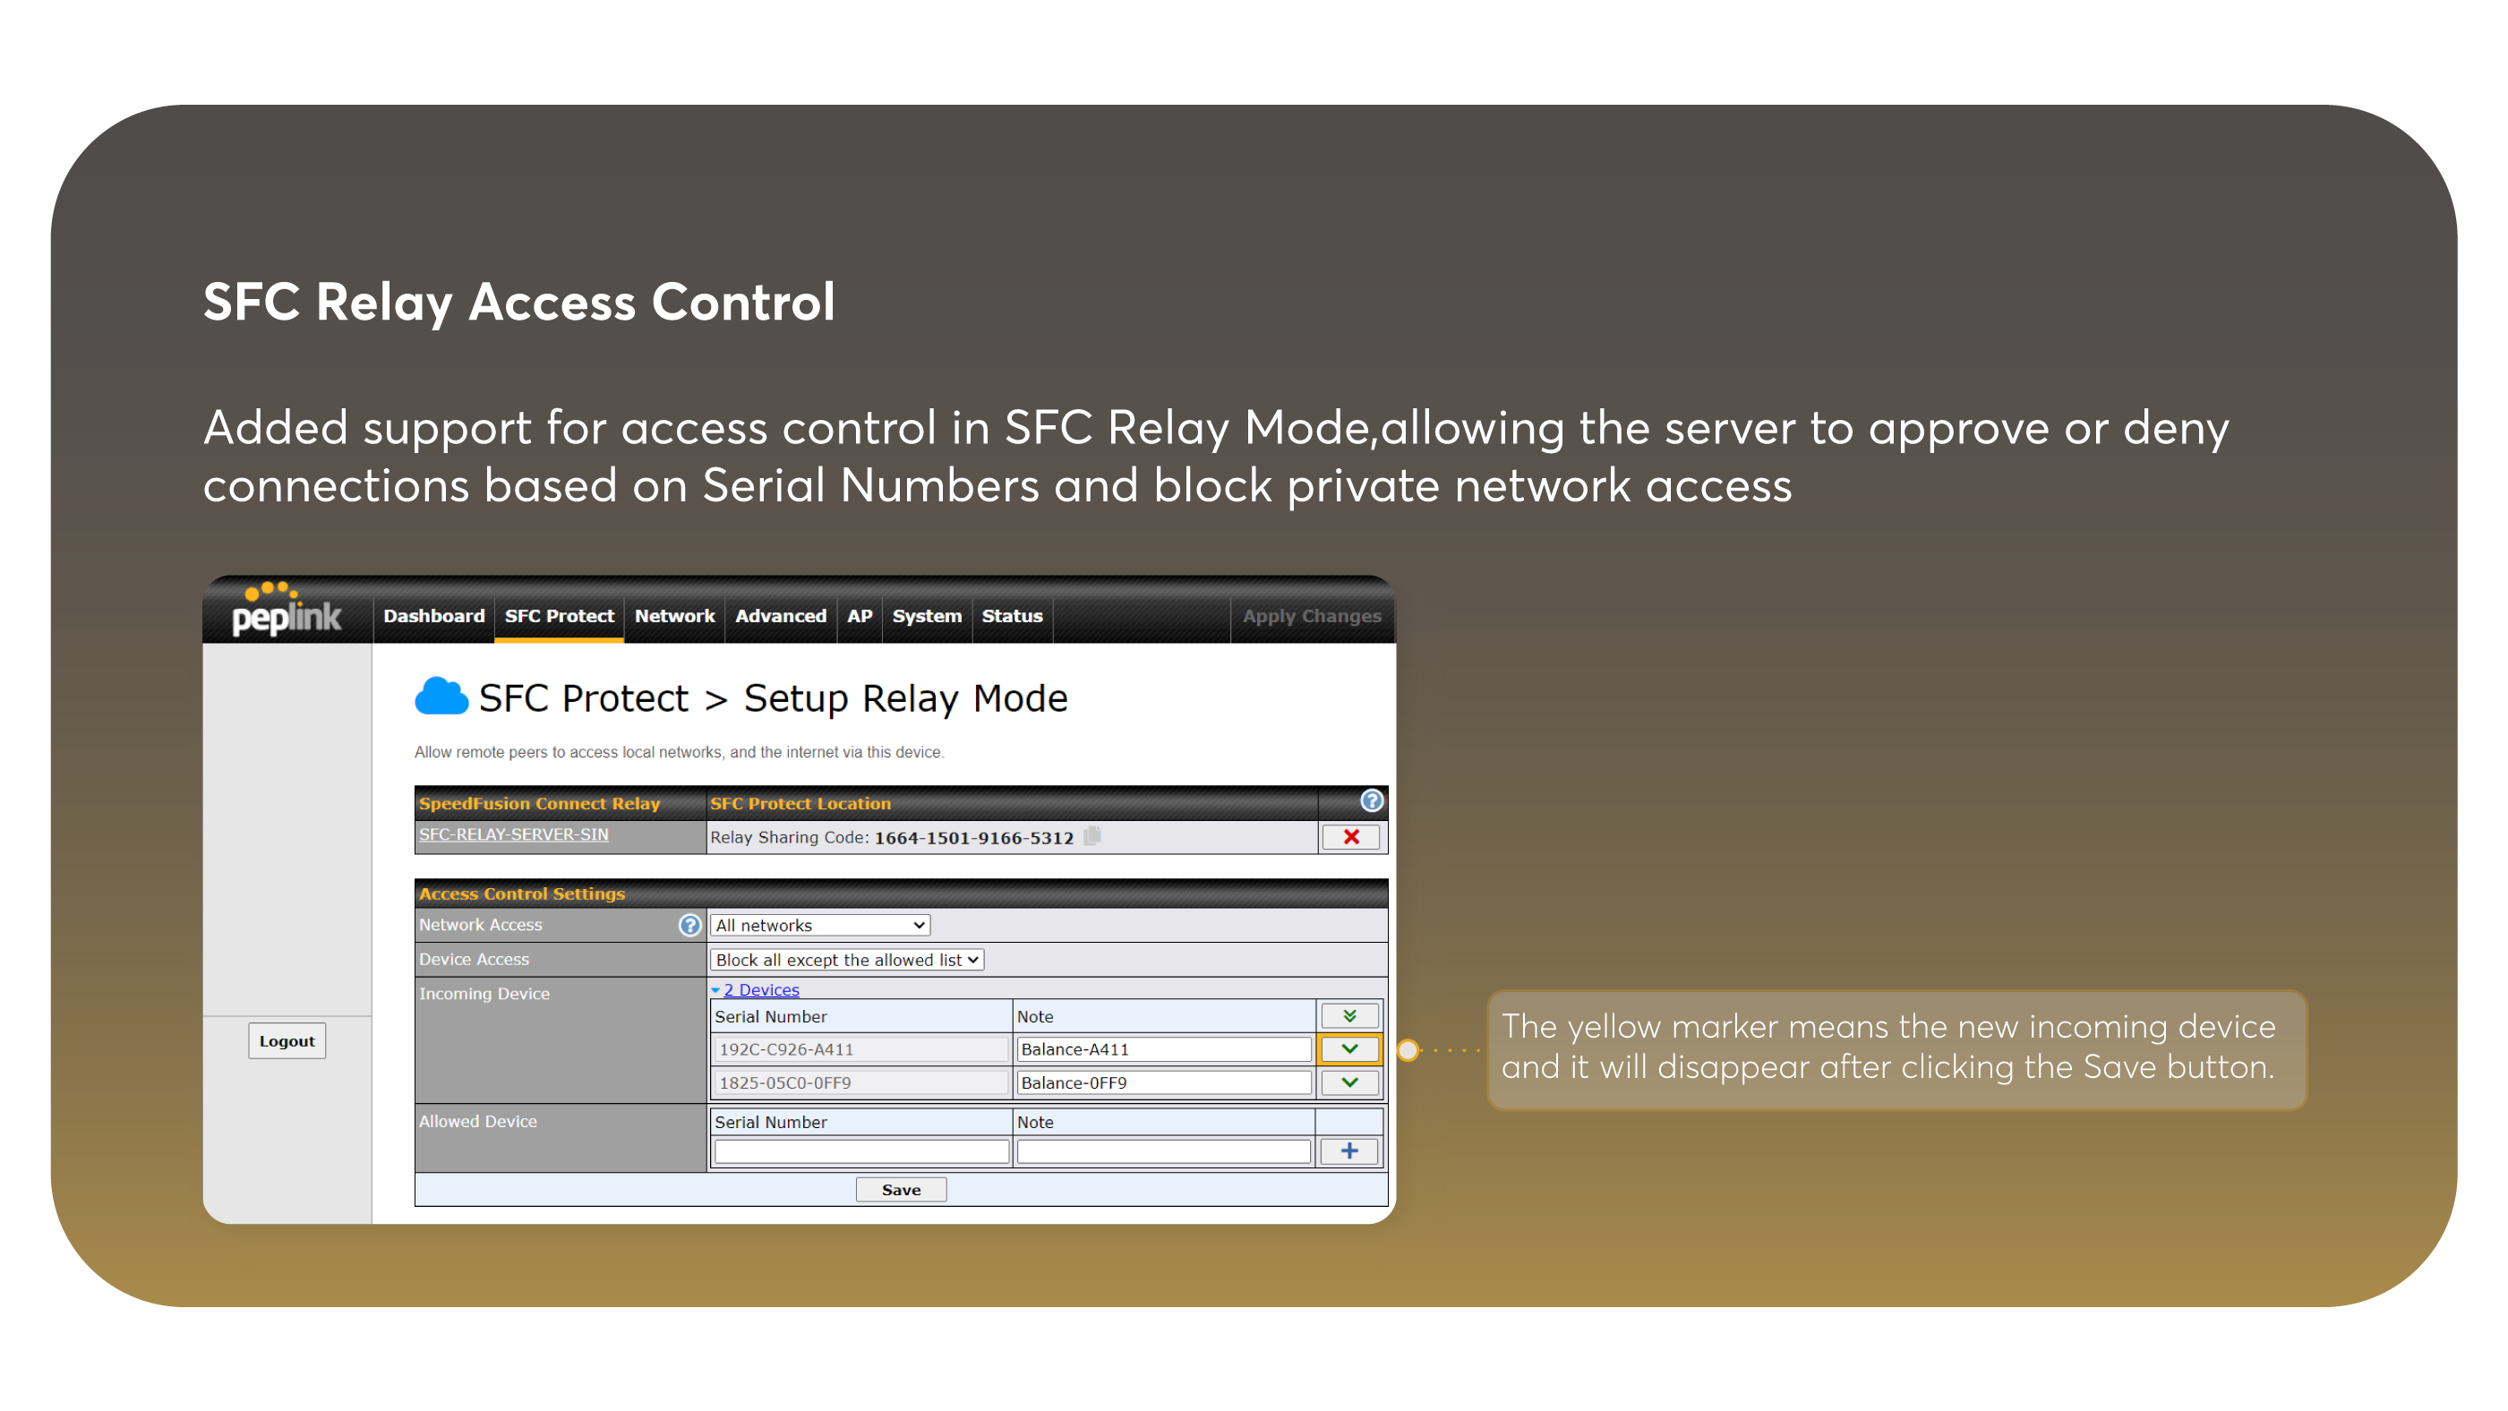This screenshot has height=1411, width=2508.
Task: Select the Advanced menu item
Action: tap(779, 615)
